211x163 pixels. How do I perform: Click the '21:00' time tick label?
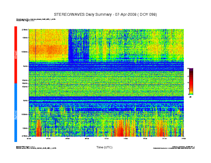click(164, 138)
